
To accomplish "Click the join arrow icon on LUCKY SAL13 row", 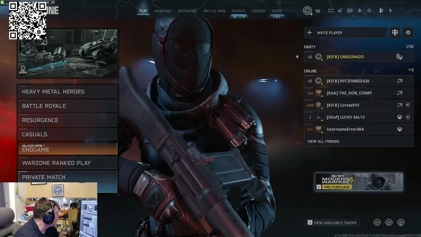I will coord(408,117).
